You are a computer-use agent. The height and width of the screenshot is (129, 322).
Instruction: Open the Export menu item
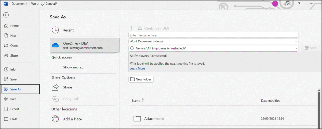(x=14, y=109)
